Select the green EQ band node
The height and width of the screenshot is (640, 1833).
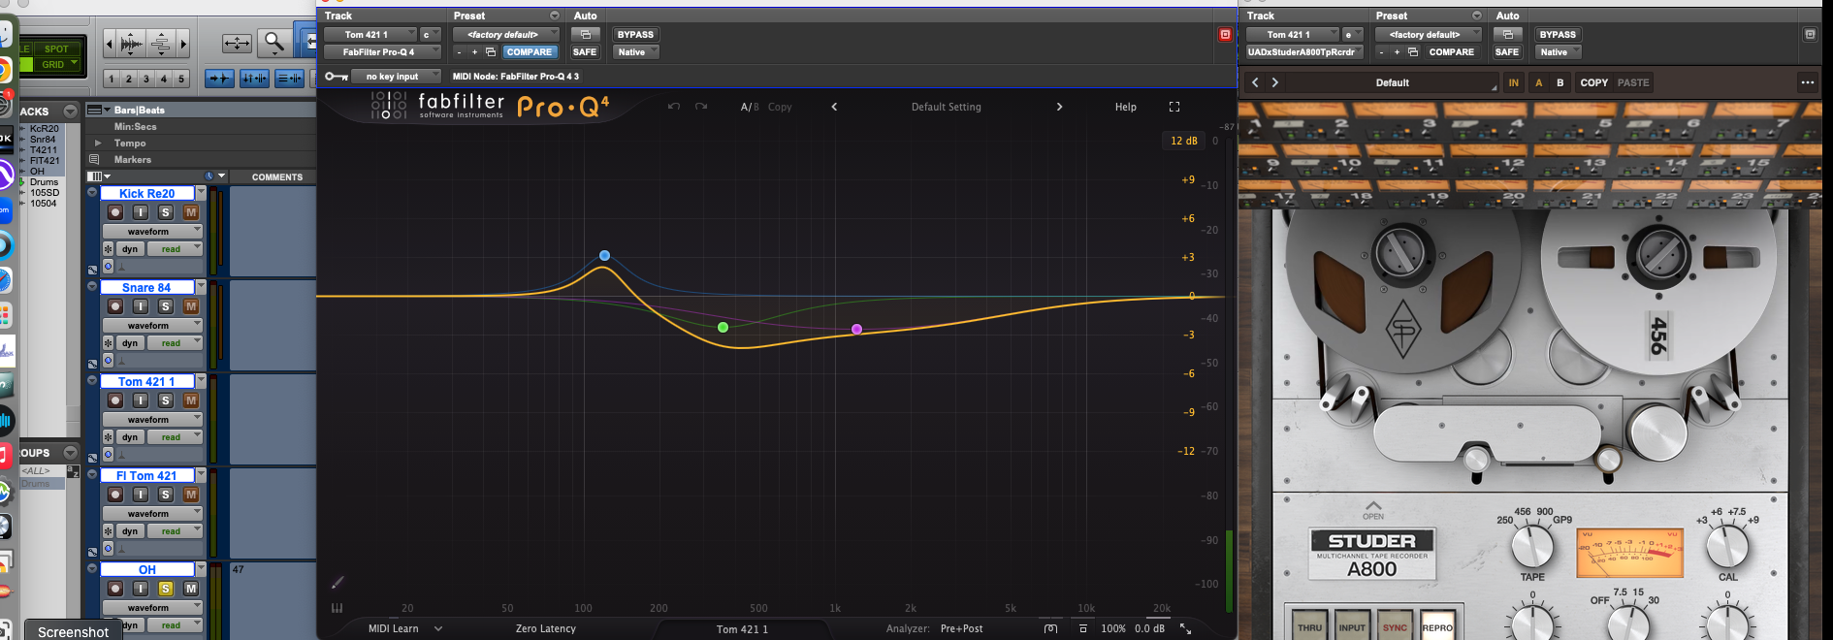coord(723,328)
